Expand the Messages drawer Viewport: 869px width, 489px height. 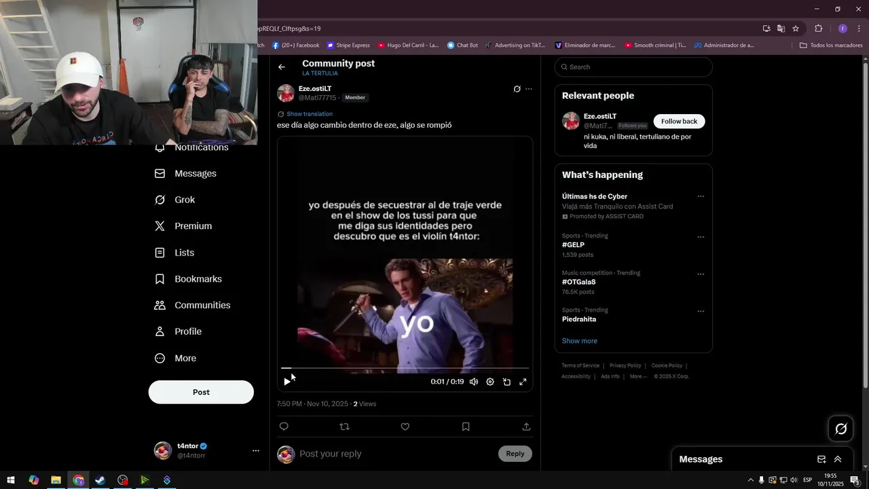tap(838, 459)
